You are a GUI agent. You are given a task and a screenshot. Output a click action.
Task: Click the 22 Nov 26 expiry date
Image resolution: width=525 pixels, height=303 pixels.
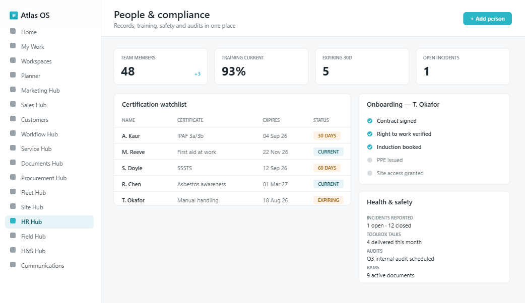(275, 152)
